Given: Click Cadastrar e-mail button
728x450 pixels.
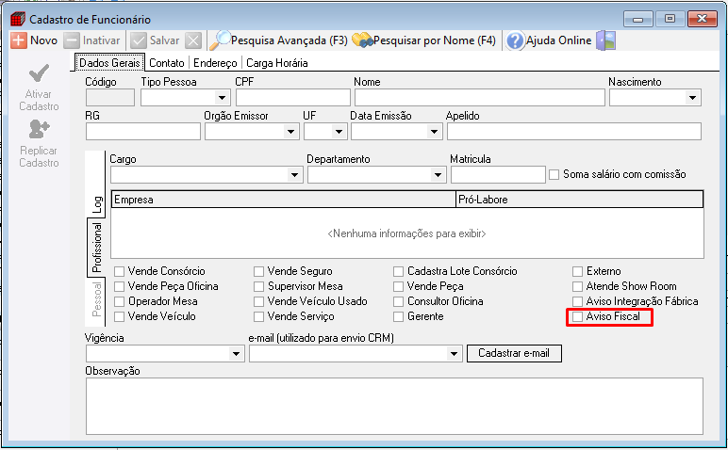Looking at the screenshot, I should click(514, 353).
